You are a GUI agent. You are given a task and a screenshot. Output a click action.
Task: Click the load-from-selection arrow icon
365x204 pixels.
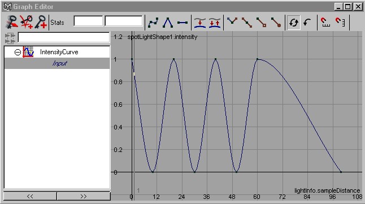(x=307, y=23)
